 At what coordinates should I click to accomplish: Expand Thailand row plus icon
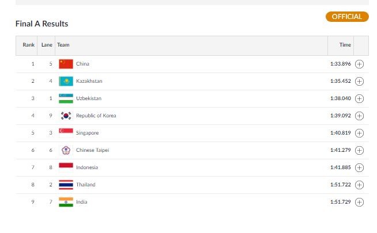tap(359, 185)
